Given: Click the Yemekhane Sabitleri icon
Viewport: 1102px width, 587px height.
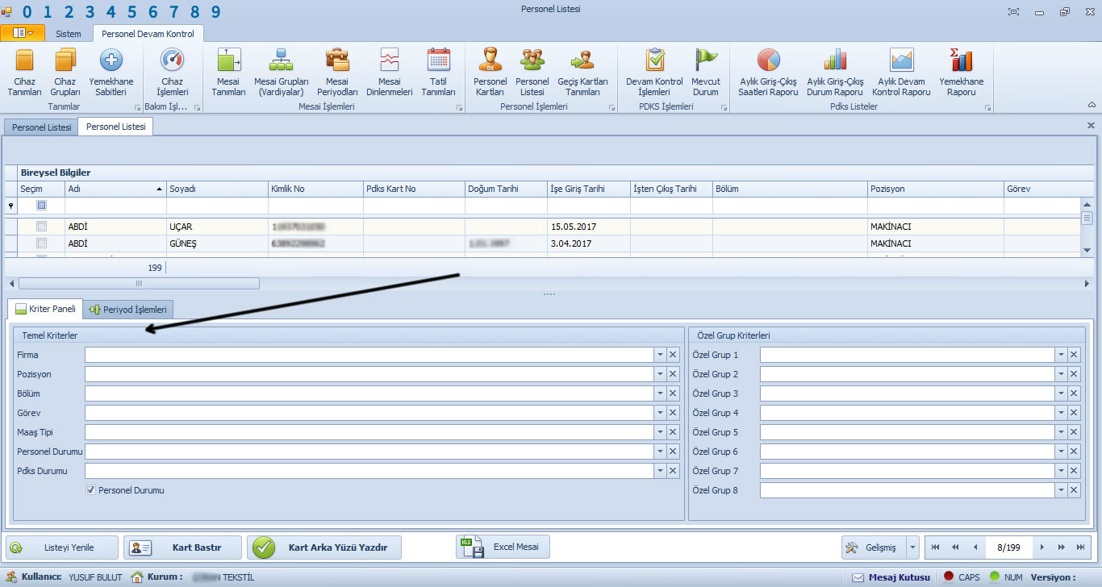Looking at the screenshot, I should [111, 72].
